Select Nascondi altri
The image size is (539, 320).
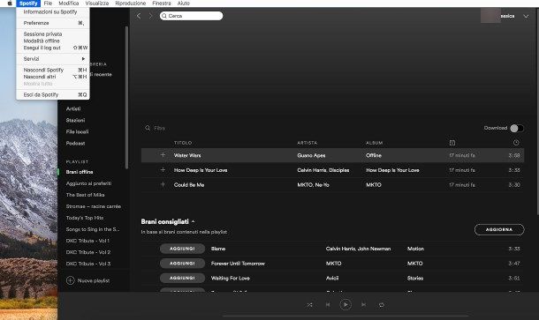point(53,77)
